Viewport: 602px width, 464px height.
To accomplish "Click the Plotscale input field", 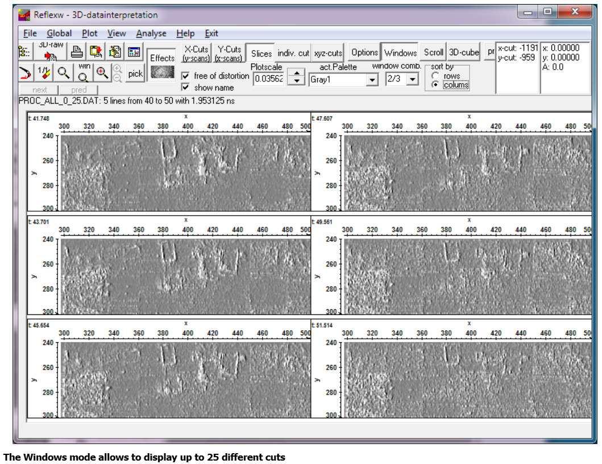I will pyautogui.click(x=268, y=79).
